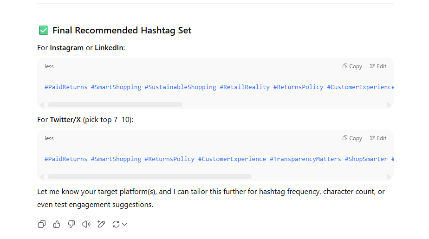This screenshot has height=239, width=429.
Task: Edit the Twitter/X hashtag code block
Action: (x=378, y=138)
